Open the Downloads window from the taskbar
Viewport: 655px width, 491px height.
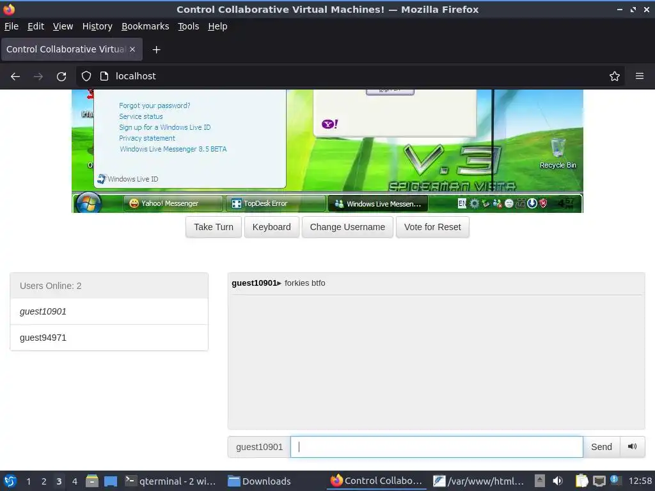[260, 481]
